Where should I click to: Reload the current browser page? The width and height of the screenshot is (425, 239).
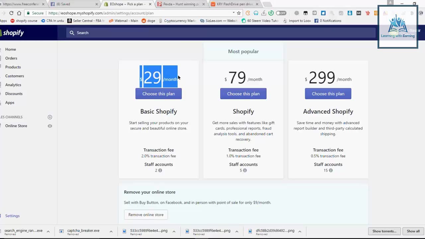pyautogui.click(x=11, y=13)
